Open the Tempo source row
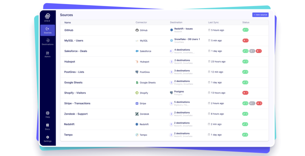This screenshot has width=305, height=156. [x=164, y=135]
